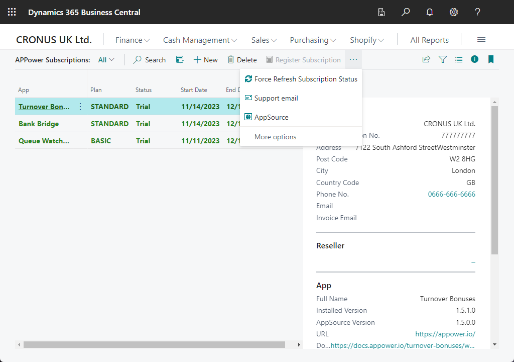The height and width of the screenshot is (362, 514).
Task: Expand the Cash Management dropdown
Action: [200, 40]
